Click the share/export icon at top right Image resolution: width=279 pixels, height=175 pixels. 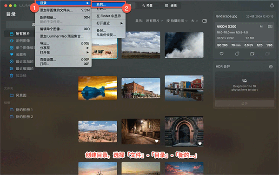click(x=272, y=5)
